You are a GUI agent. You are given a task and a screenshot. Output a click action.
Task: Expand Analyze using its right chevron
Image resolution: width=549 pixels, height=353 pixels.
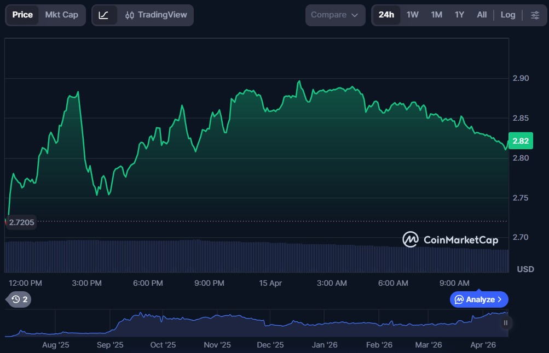point(500,299)
